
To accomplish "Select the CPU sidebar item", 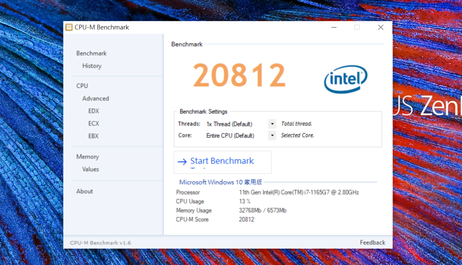I will 82,86.
